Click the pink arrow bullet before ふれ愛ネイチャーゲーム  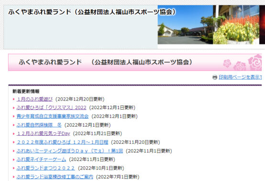pyautogui.click(x=14, y=160)
